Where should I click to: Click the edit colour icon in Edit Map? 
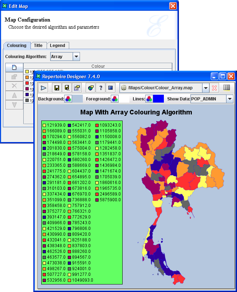click(x=14, y=77)
